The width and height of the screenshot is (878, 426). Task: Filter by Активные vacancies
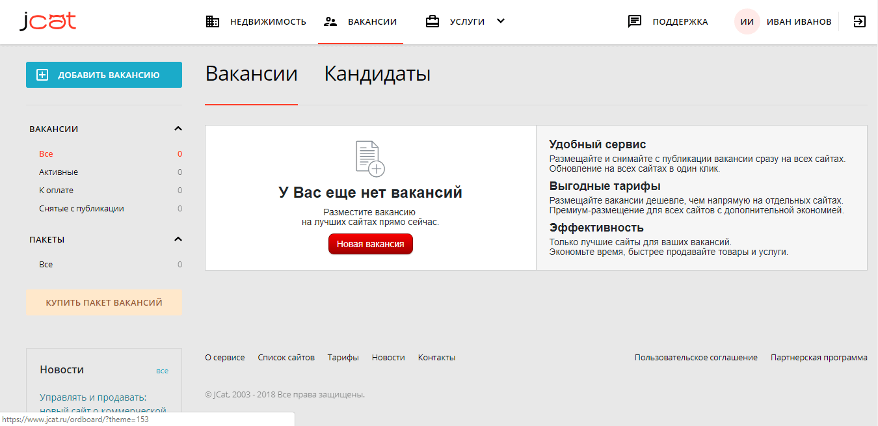(59, 172)
